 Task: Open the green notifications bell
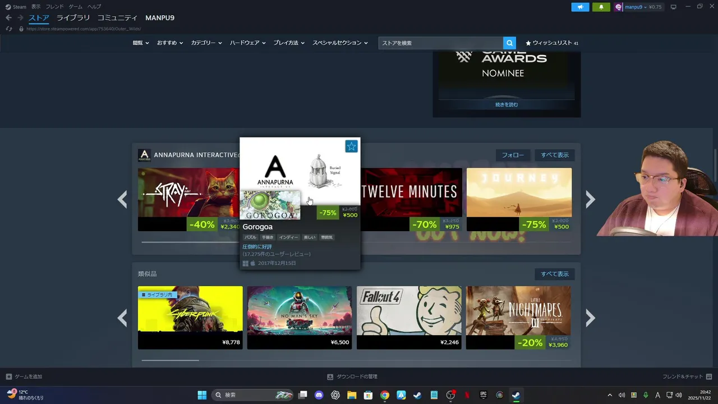point(601,7)
